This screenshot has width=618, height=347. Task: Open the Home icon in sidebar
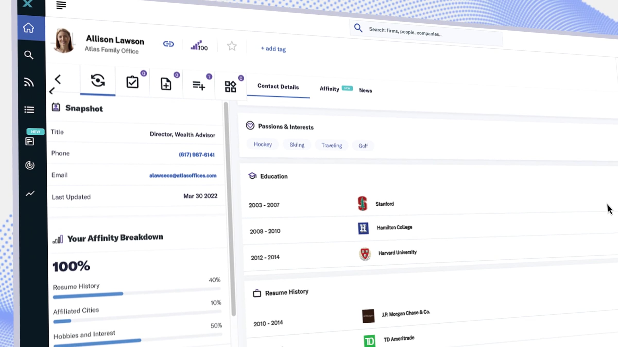click(x=29, y=28)
